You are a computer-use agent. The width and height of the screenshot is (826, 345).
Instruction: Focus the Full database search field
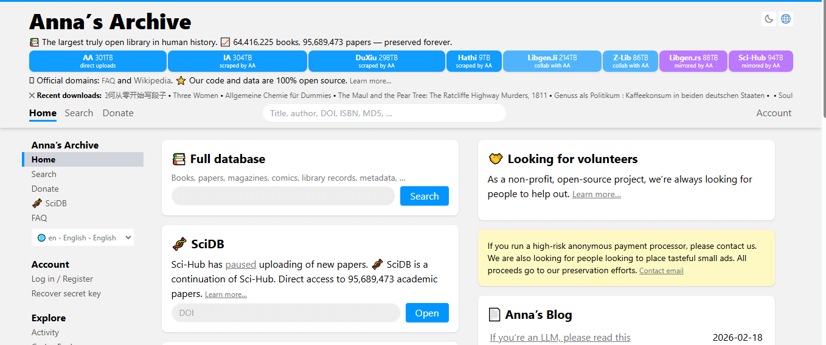pos(283,196)
